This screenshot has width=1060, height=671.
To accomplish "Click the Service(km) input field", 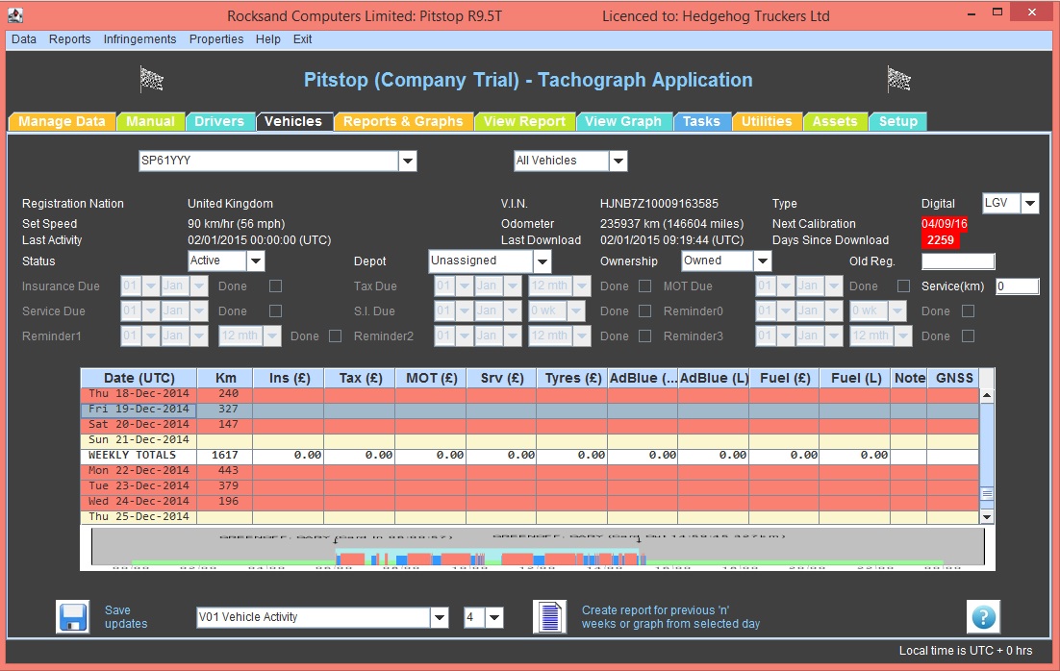I will point(1017,286).
